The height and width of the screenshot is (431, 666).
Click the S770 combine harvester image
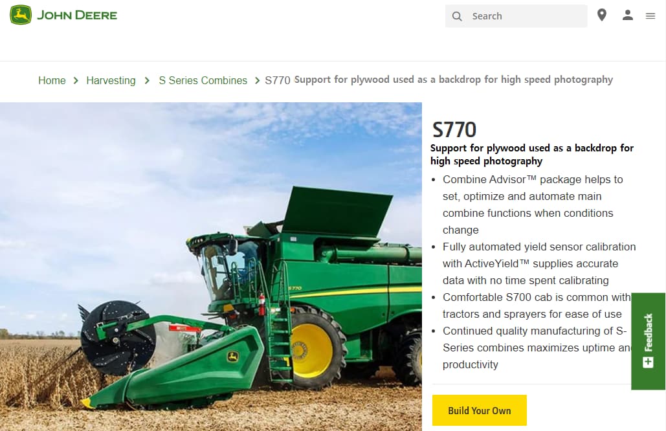click(211, 267)
